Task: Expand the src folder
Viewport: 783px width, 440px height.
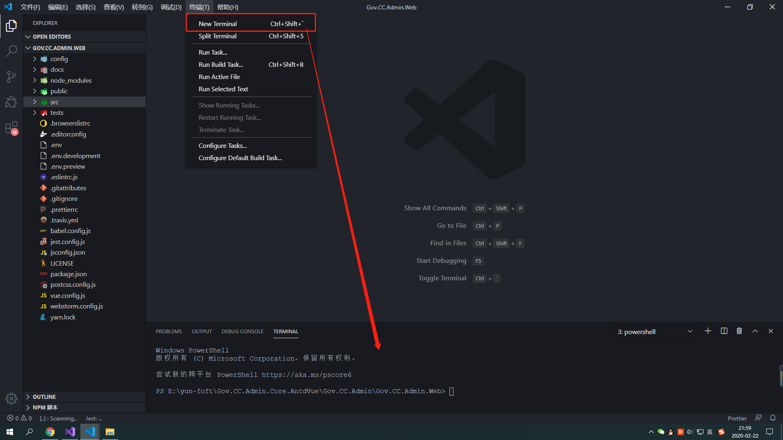Action: tap(54, 102)
